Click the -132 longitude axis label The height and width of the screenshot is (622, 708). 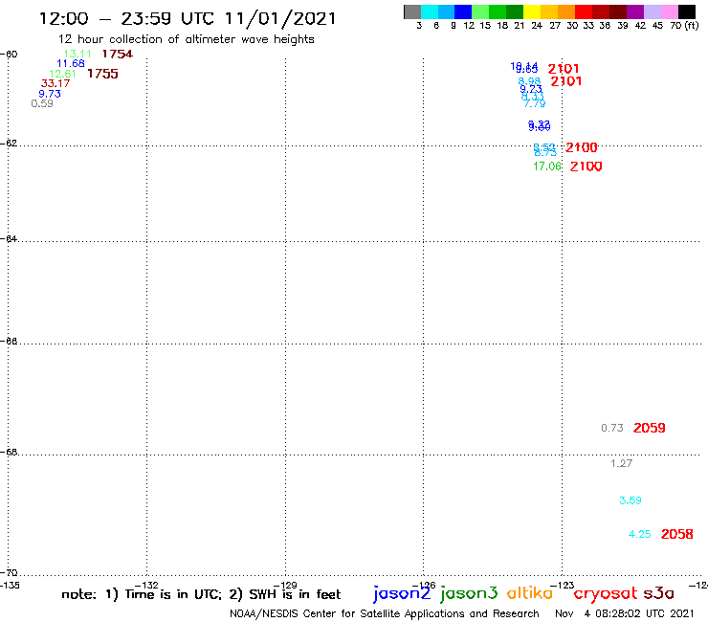pos(146,586)
